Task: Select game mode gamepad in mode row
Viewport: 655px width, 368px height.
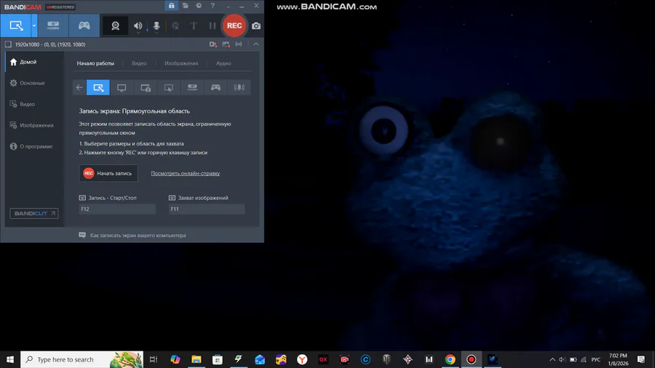Action: 215,87
